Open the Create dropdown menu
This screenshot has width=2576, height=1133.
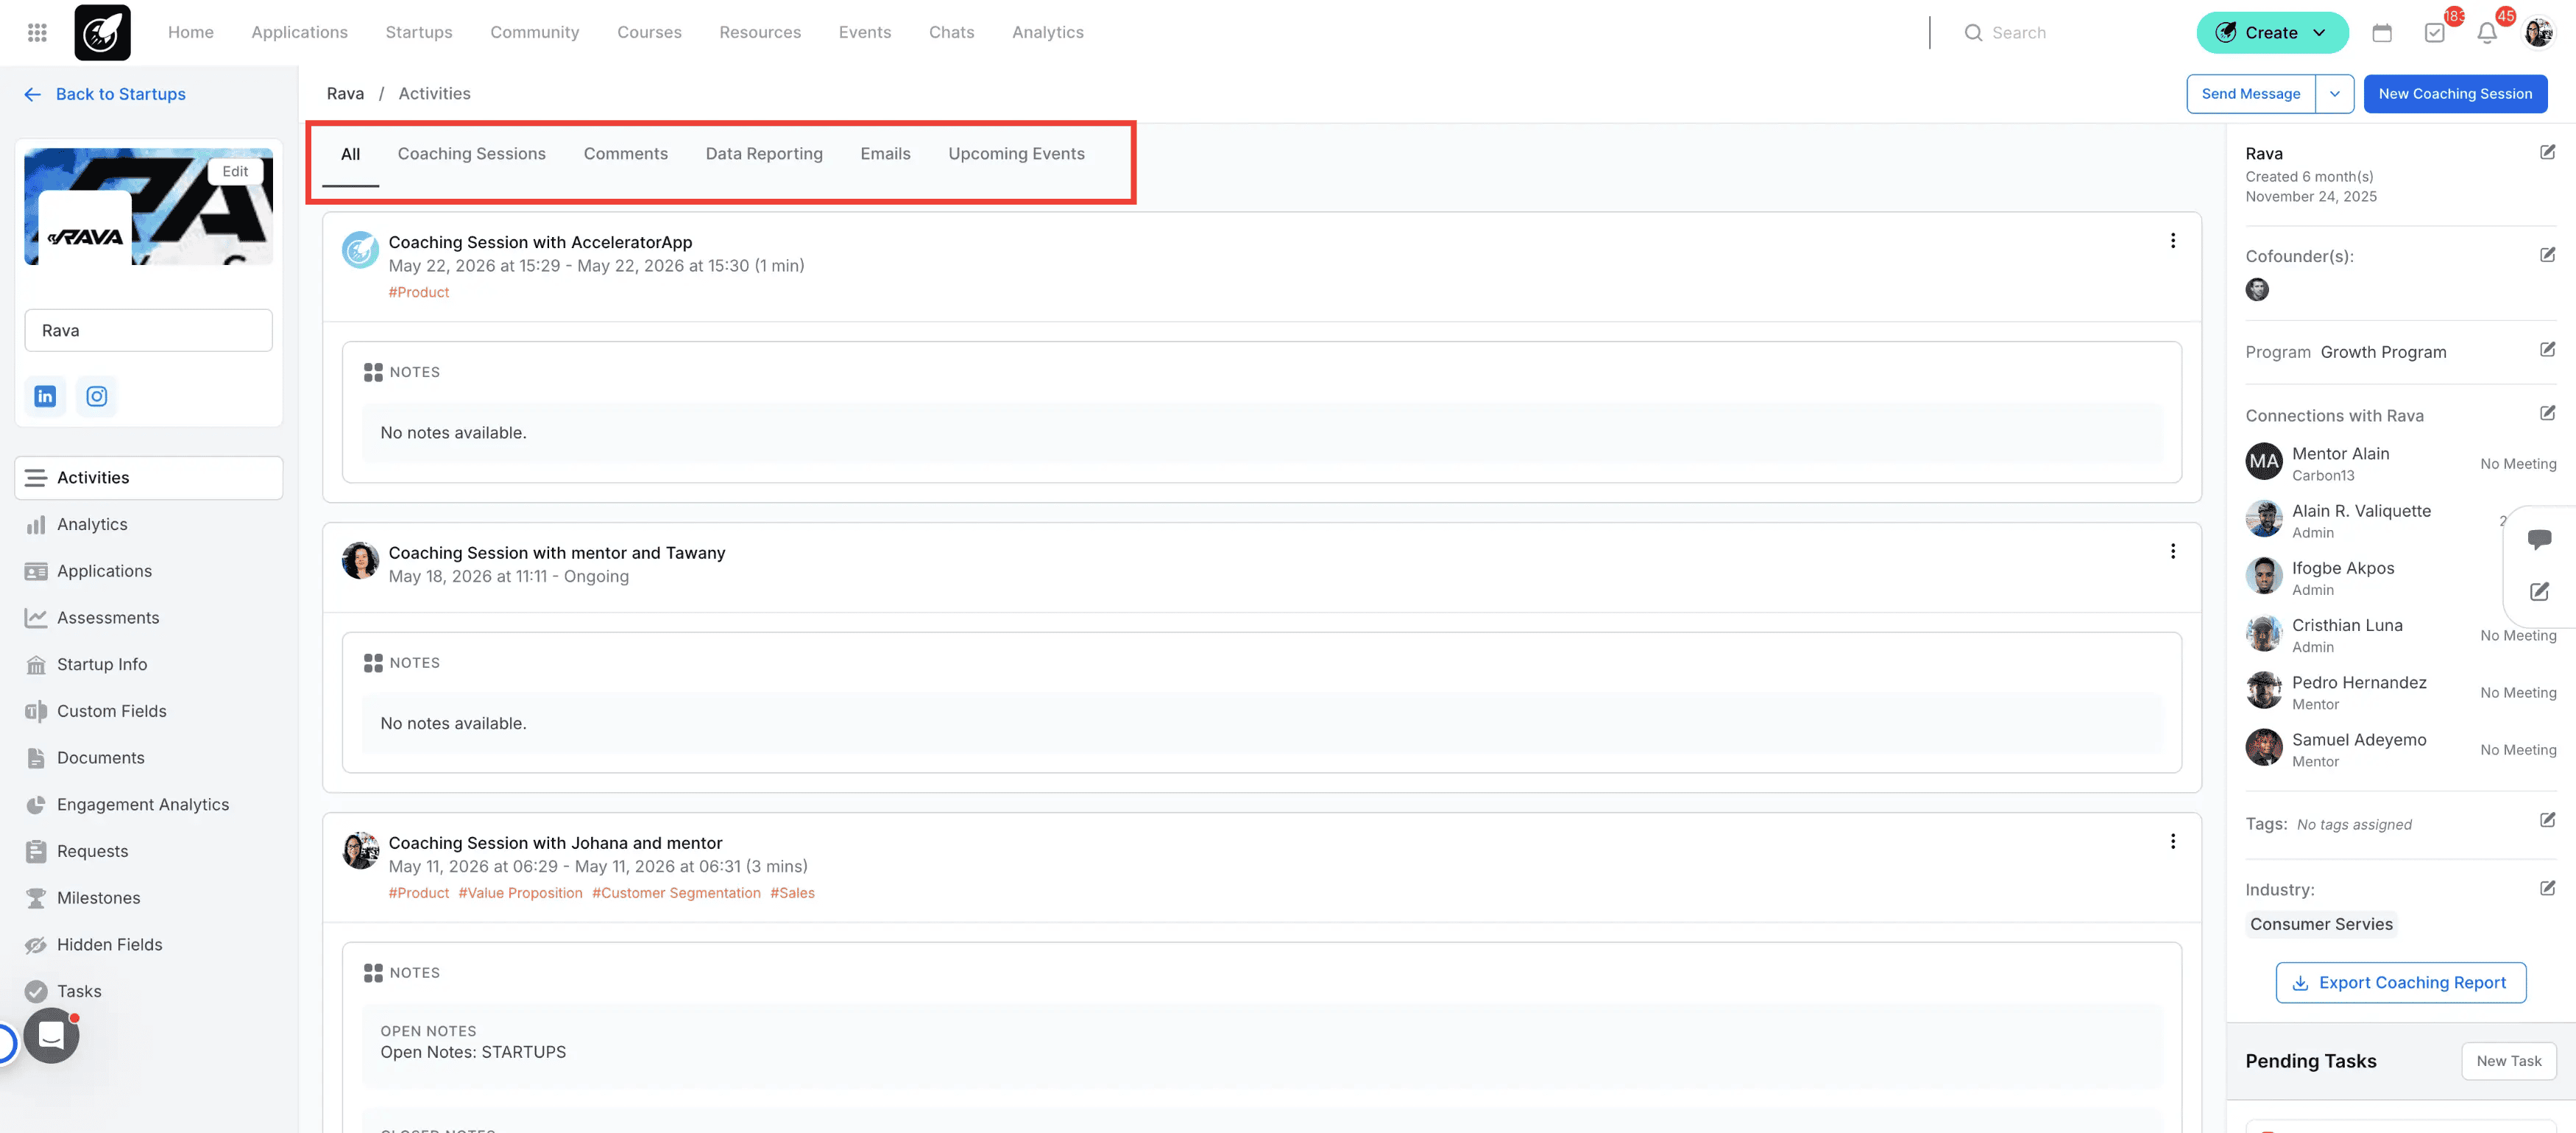[x=2271, y=33]
